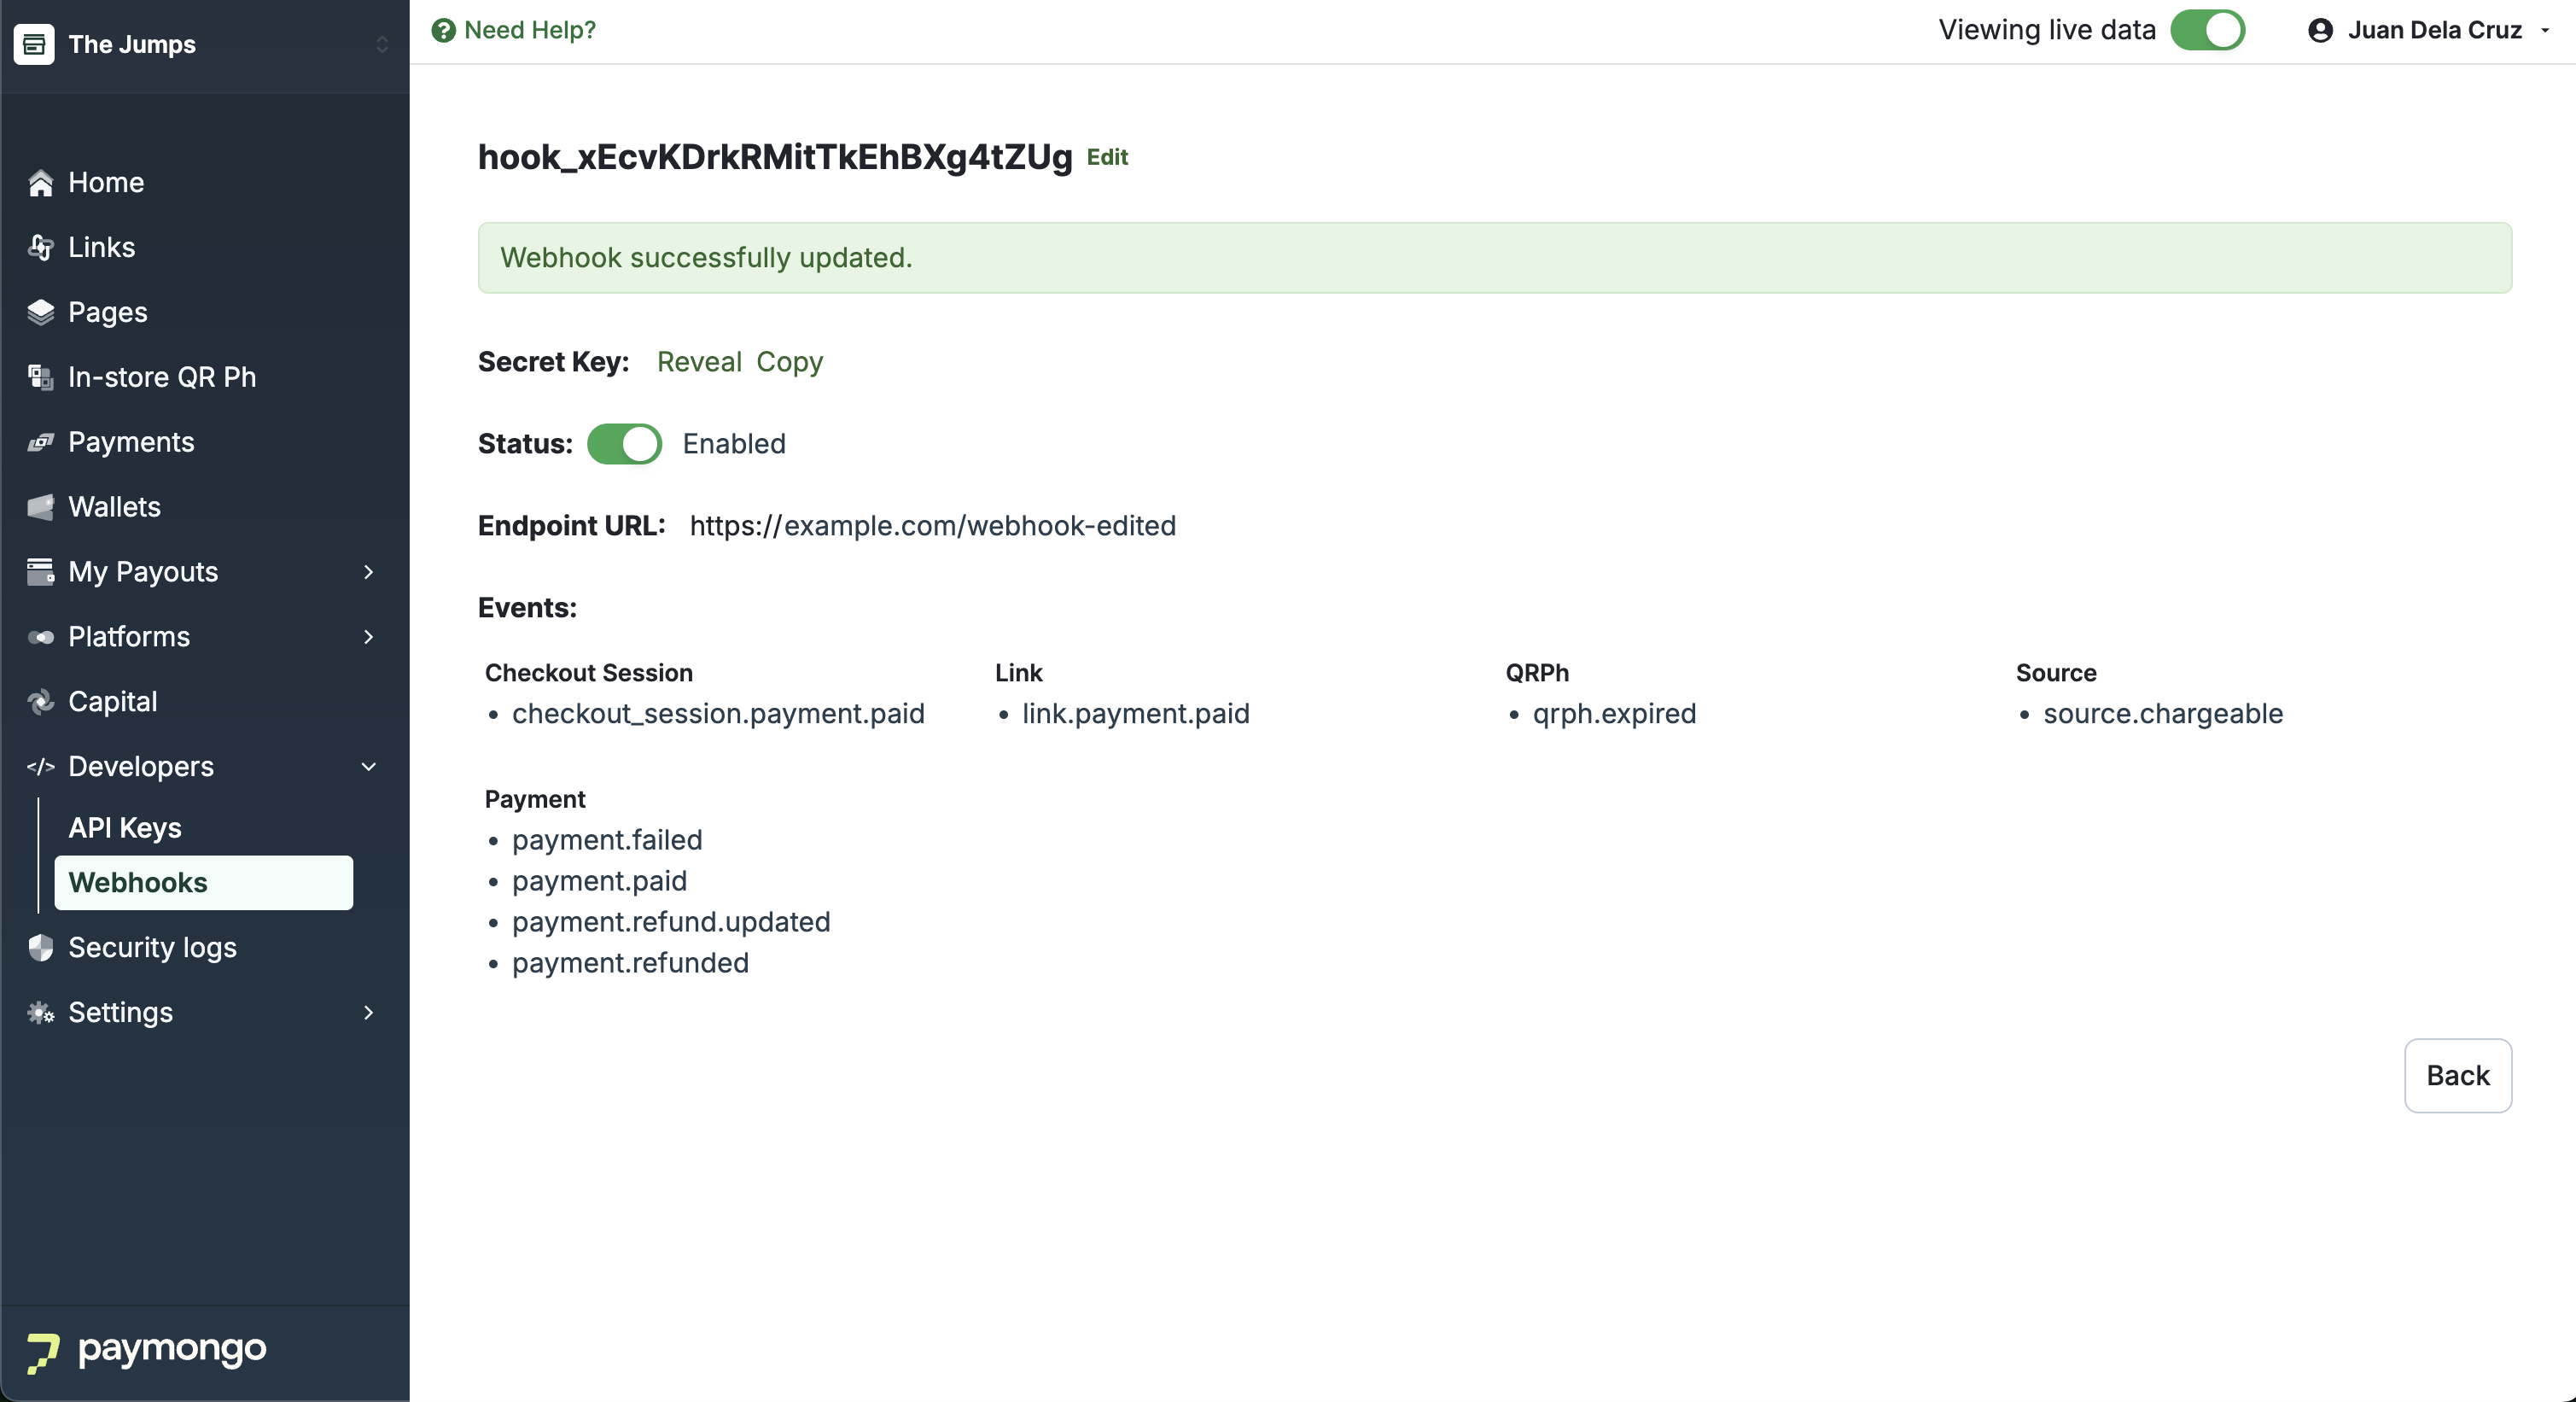Click payment.paid event under Payment
Image resolution: width=2576 pixels, height=1402 pixels.
pos(600,881)
